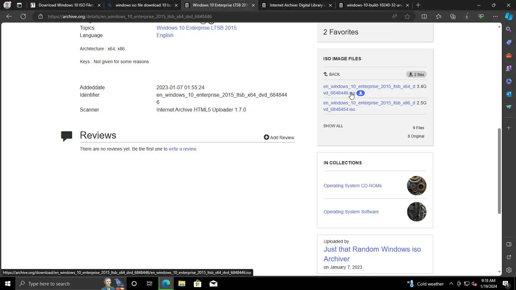Open Operating System CD-ROMs collection link
This screenshot has height=290, width=516.
click(x=352, y=186)
